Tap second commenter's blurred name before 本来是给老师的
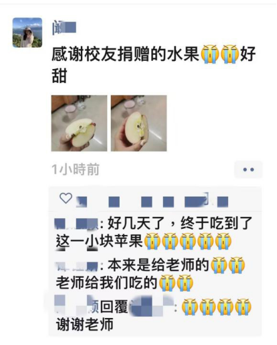 coord(76,266)
